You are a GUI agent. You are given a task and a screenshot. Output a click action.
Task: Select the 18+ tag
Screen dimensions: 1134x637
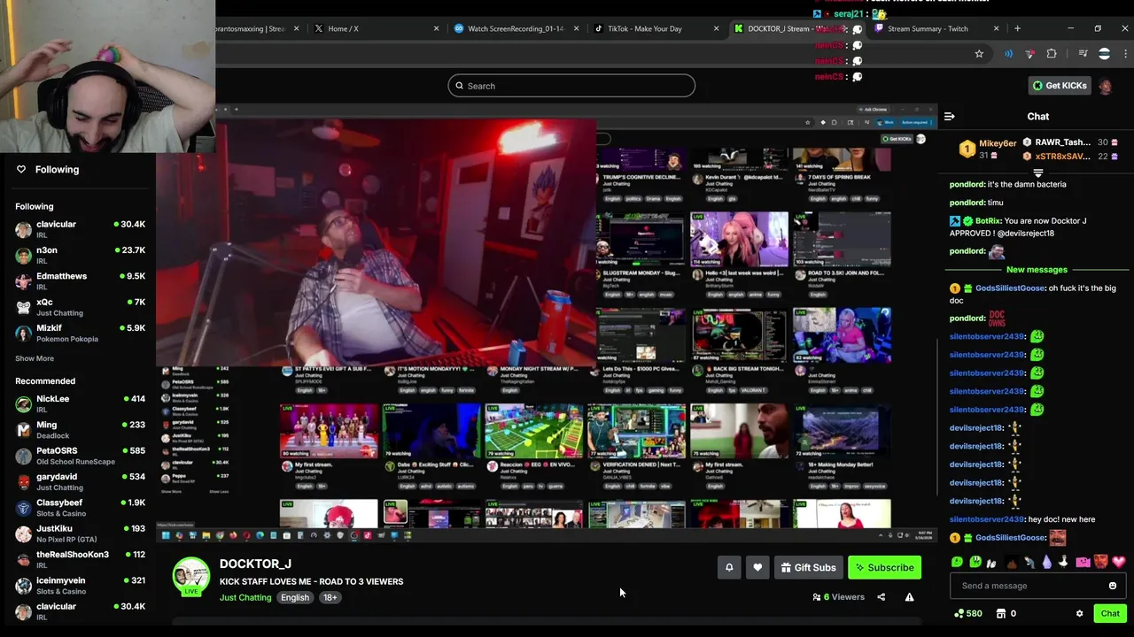pos(330,597)
